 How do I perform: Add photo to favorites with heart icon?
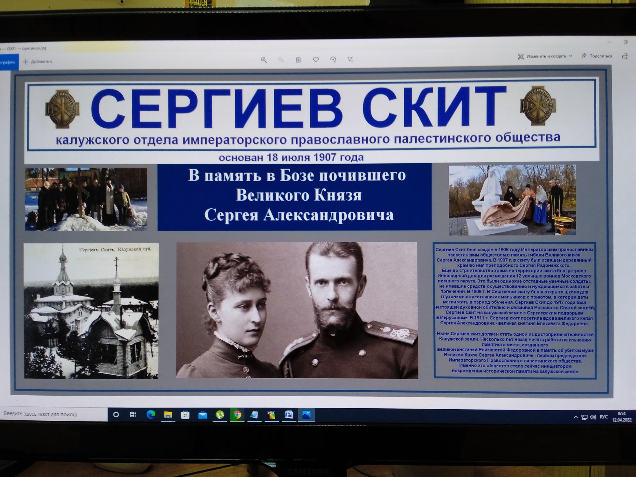[x=316, y=59]
